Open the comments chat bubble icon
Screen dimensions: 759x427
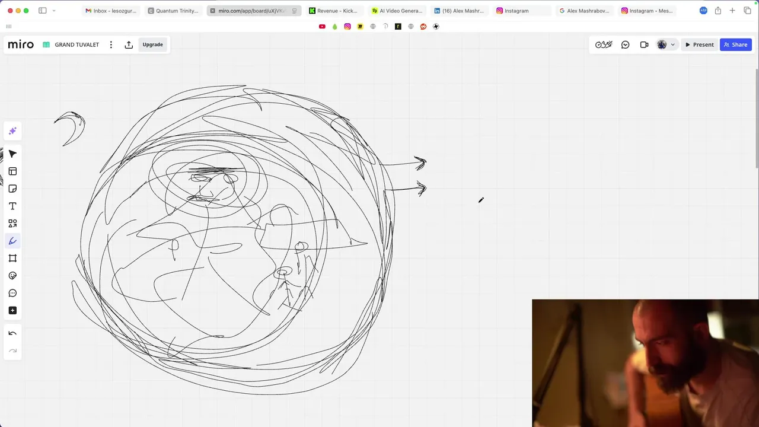tap(625, 44)
